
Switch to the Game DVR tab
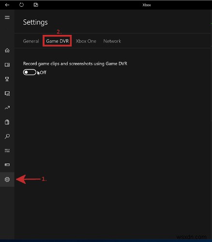[x=58, y=41]
